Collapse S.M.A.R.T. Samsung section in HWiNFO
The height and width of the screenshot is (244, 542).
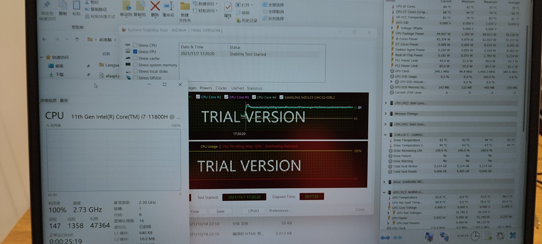coord(385,135)
